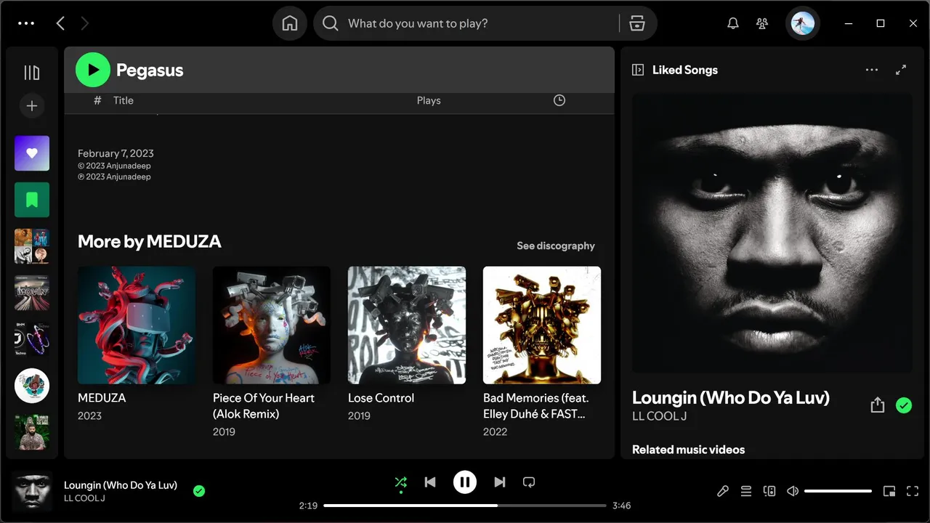Seek within the song progress bar
Screen dimensions: 930x523
tap(465, 506)
